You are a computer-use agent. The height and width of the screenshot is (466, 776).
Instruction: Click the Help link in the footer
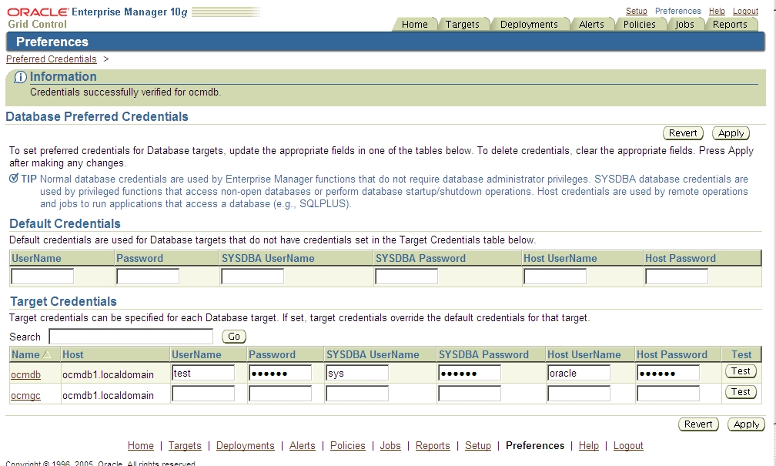pos(588,446)
